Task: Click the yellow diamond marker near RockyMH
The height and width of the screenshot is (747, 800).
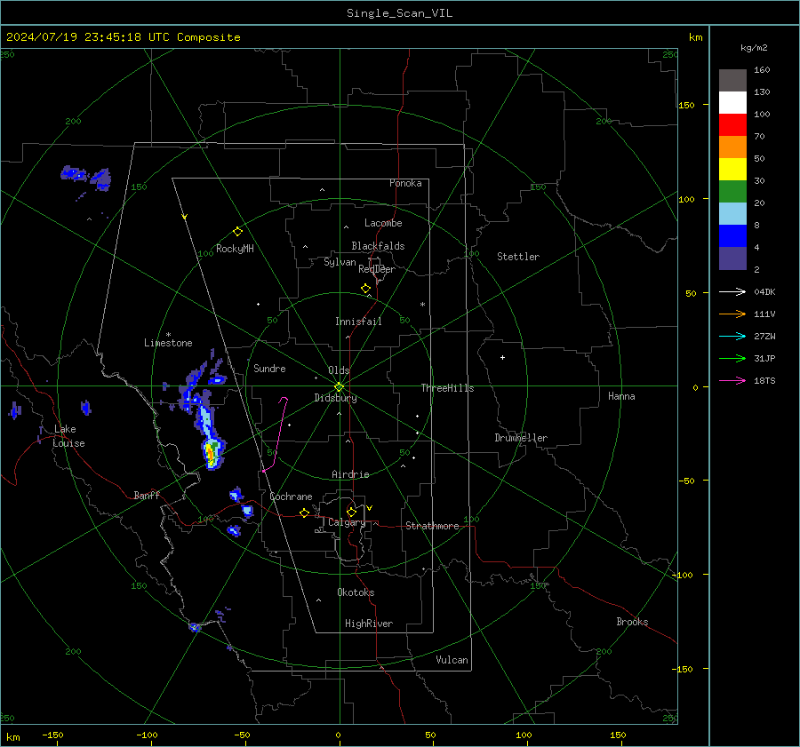Action: [237, 232]
